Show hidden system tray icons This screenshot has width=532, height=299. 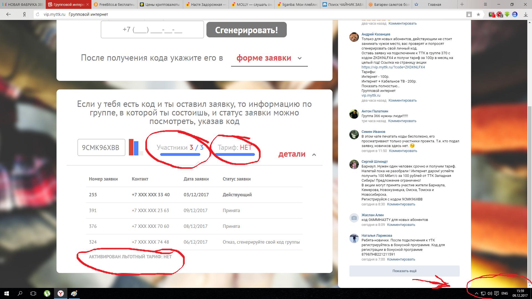pyautogui.click(x=476, y=293)
